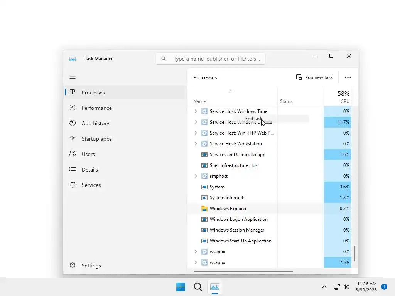Select Windows Start-Up Application
The width and height of the screenshot is (395, 296).
269,241
